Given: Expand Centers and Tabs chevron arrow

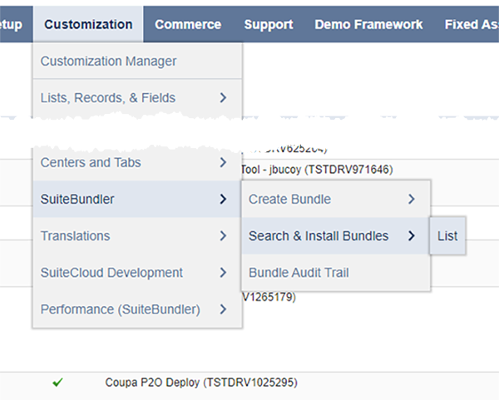Looking at the screenshot, I should click(224, 163).
